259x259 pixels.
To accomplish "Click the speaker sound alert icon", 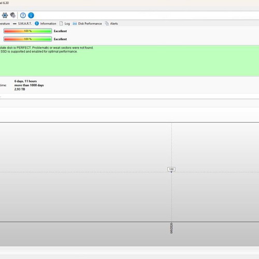I will 13,16.
